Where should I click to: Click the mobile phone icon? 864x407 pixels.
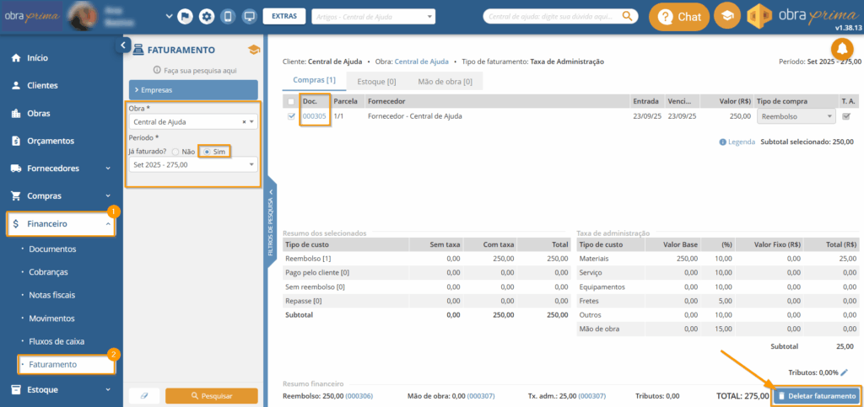point(228,17)
